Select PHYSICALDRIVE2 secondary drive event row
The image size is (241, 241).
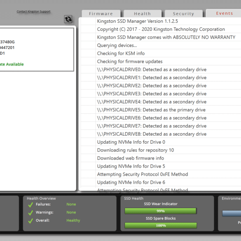pos(161,86)
